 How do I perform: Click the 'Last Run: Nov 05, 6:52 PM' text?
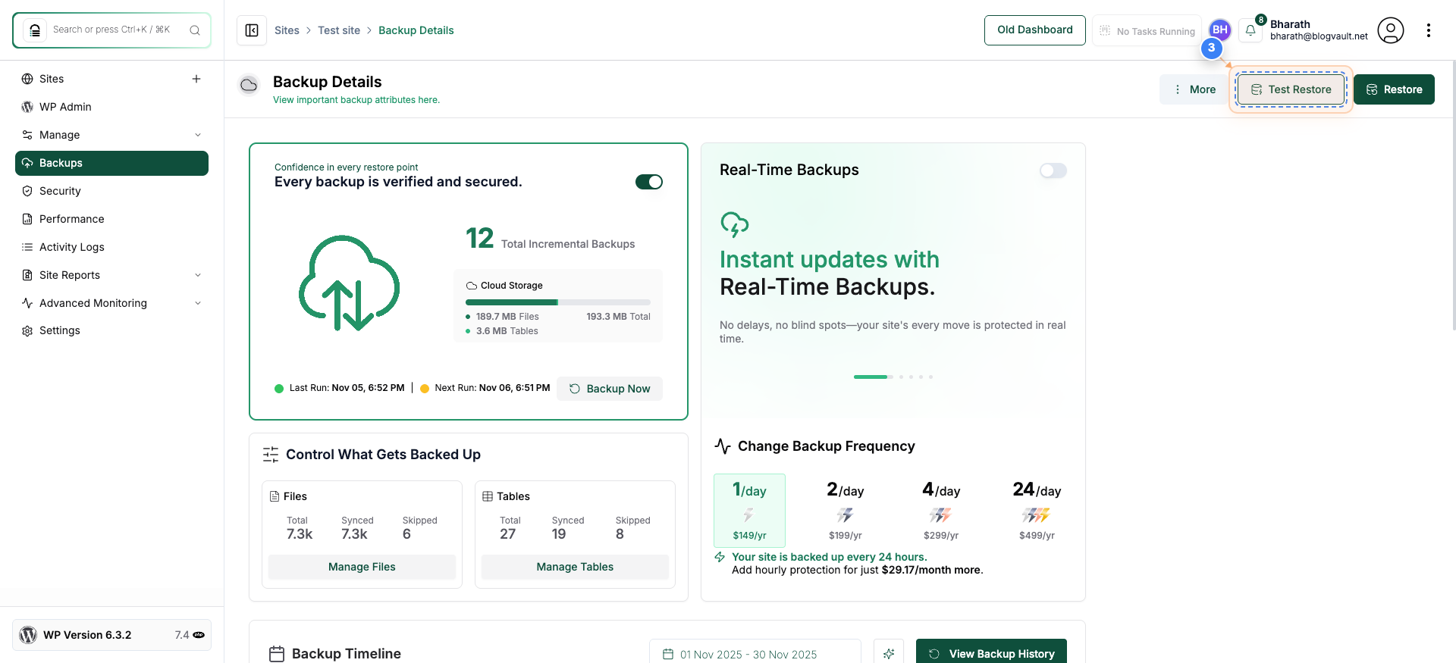[x=347, y=388]
